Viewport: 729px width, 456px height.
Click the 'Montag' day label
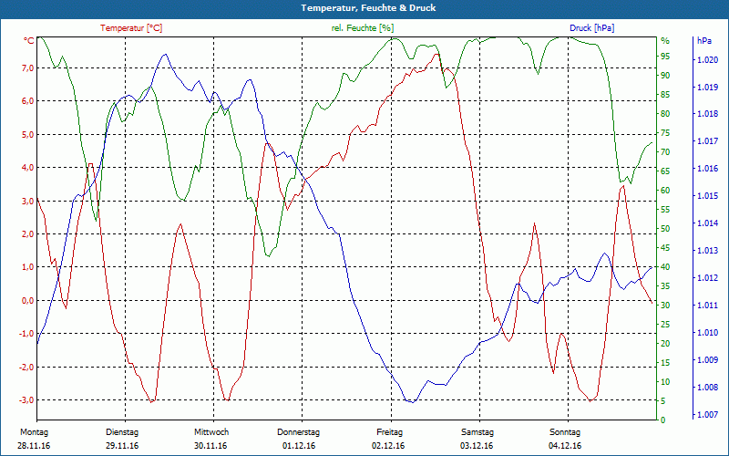(x=34, y=432)
